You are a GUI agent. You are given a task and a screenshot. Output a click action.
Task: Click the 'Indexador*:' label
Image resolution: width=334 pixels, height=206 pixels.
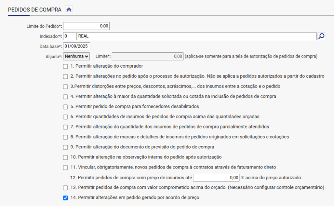pos(51,36)
